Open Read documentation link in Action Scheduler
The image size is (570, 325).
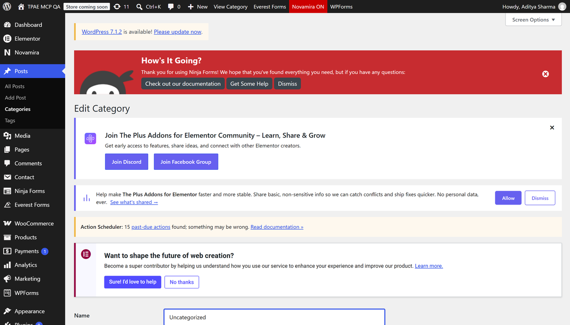click(277, 227)
